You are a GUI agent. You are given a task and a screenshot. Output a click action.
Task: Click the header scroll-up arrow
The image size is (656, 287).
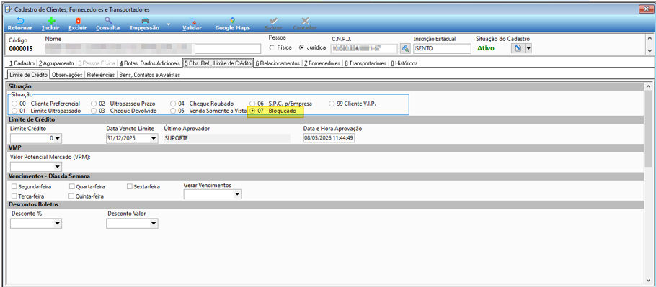coord(650,37)
